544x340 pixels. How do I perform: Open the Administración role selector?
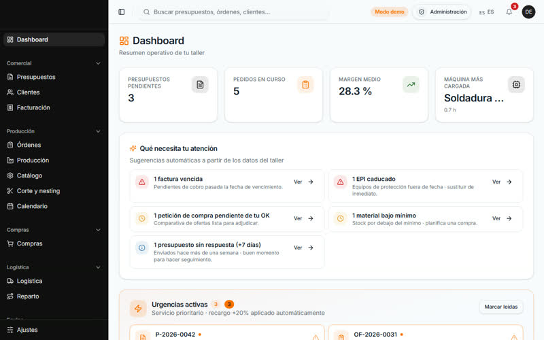442,12
